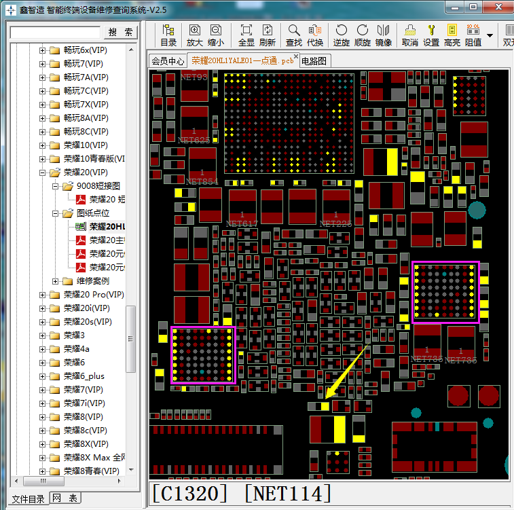The image size is (514, 510).
Task: Select the 荣耀8青春(VIP) folder
Action: pos(91,471)
